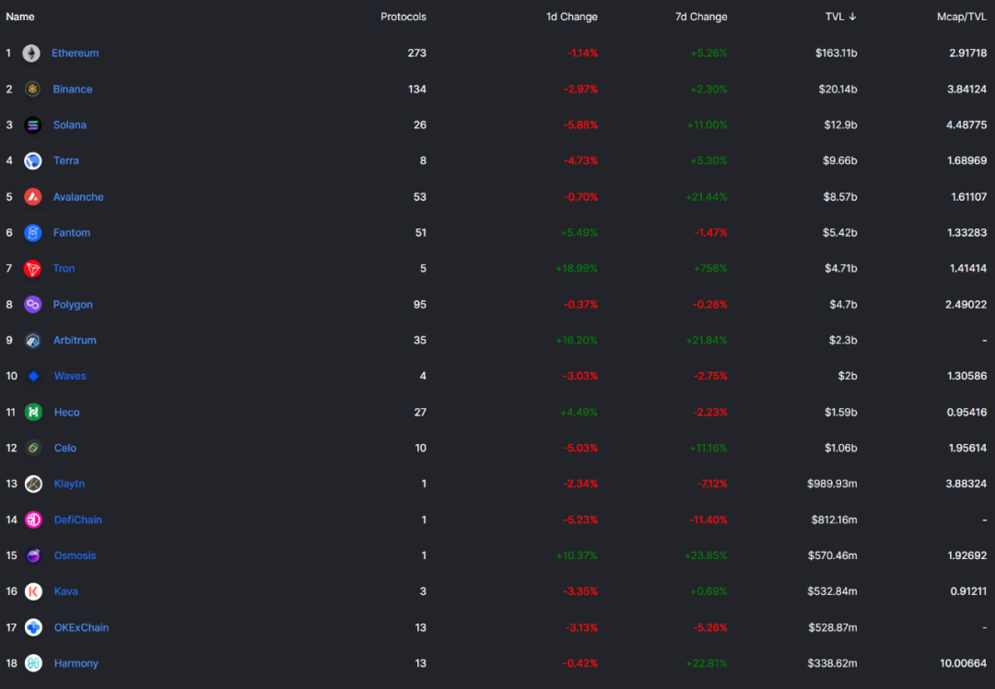Click the Celo chain logo icon
Viewport: 995px width, 689px height.
pos(34,448)
